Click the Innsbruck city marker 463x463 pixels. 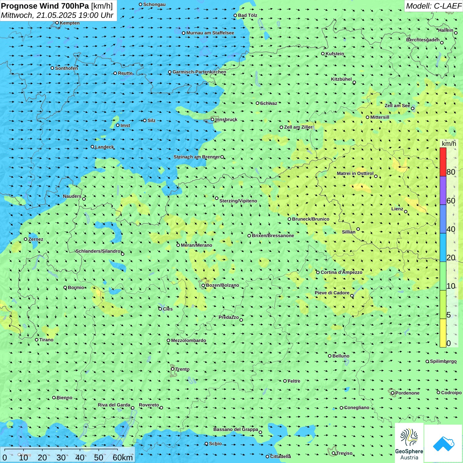pyautogui.click(x=213, y=119)
